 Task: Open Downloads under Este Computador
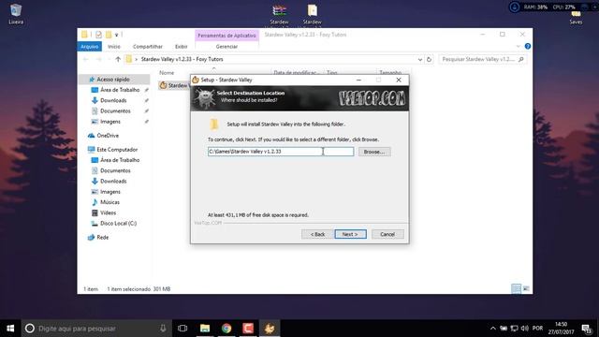pos(113,181)
